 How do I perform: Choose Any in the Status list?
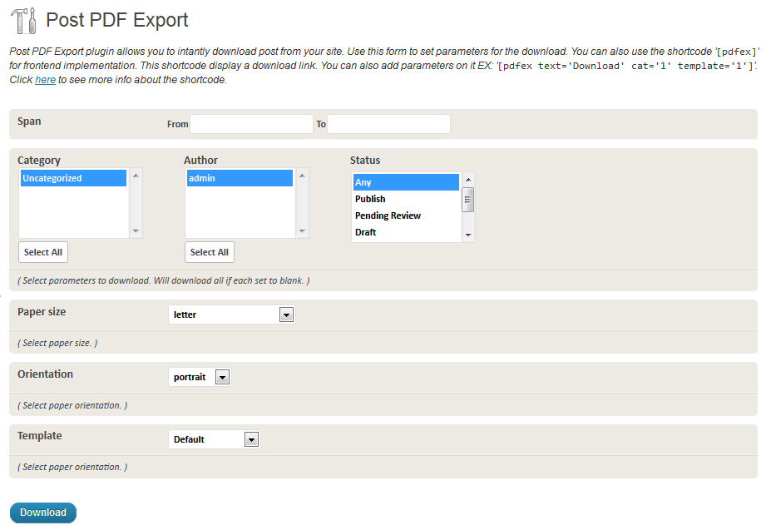[406, 182]
